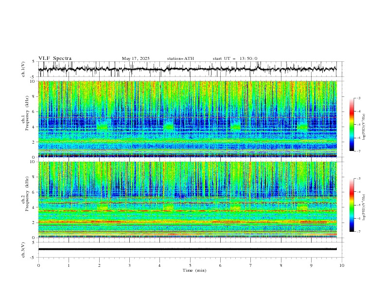Click the red 3.5 kHz line in ch.2 spectrogram
This screenshot has width=385, height=298.
(187, 211)
